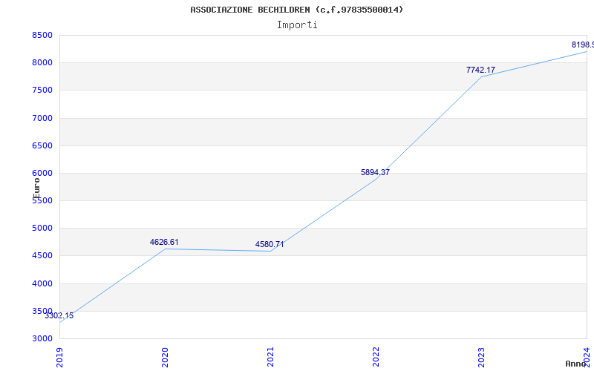
Task: Click the 4500 y-axis tick label
Action: coord(42,256)
